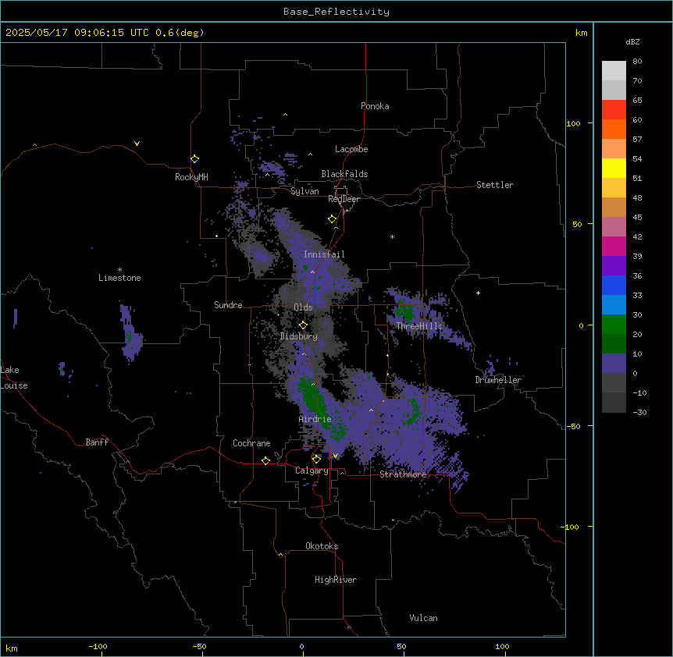This screenshot has width=673, height=657.
Task: Click the green radar echo above ThreeHills
Action: coord(405,310)
